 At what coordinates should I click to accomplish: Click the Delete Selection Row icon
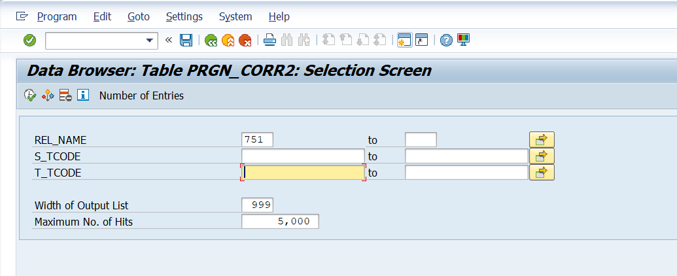[65, 95]
